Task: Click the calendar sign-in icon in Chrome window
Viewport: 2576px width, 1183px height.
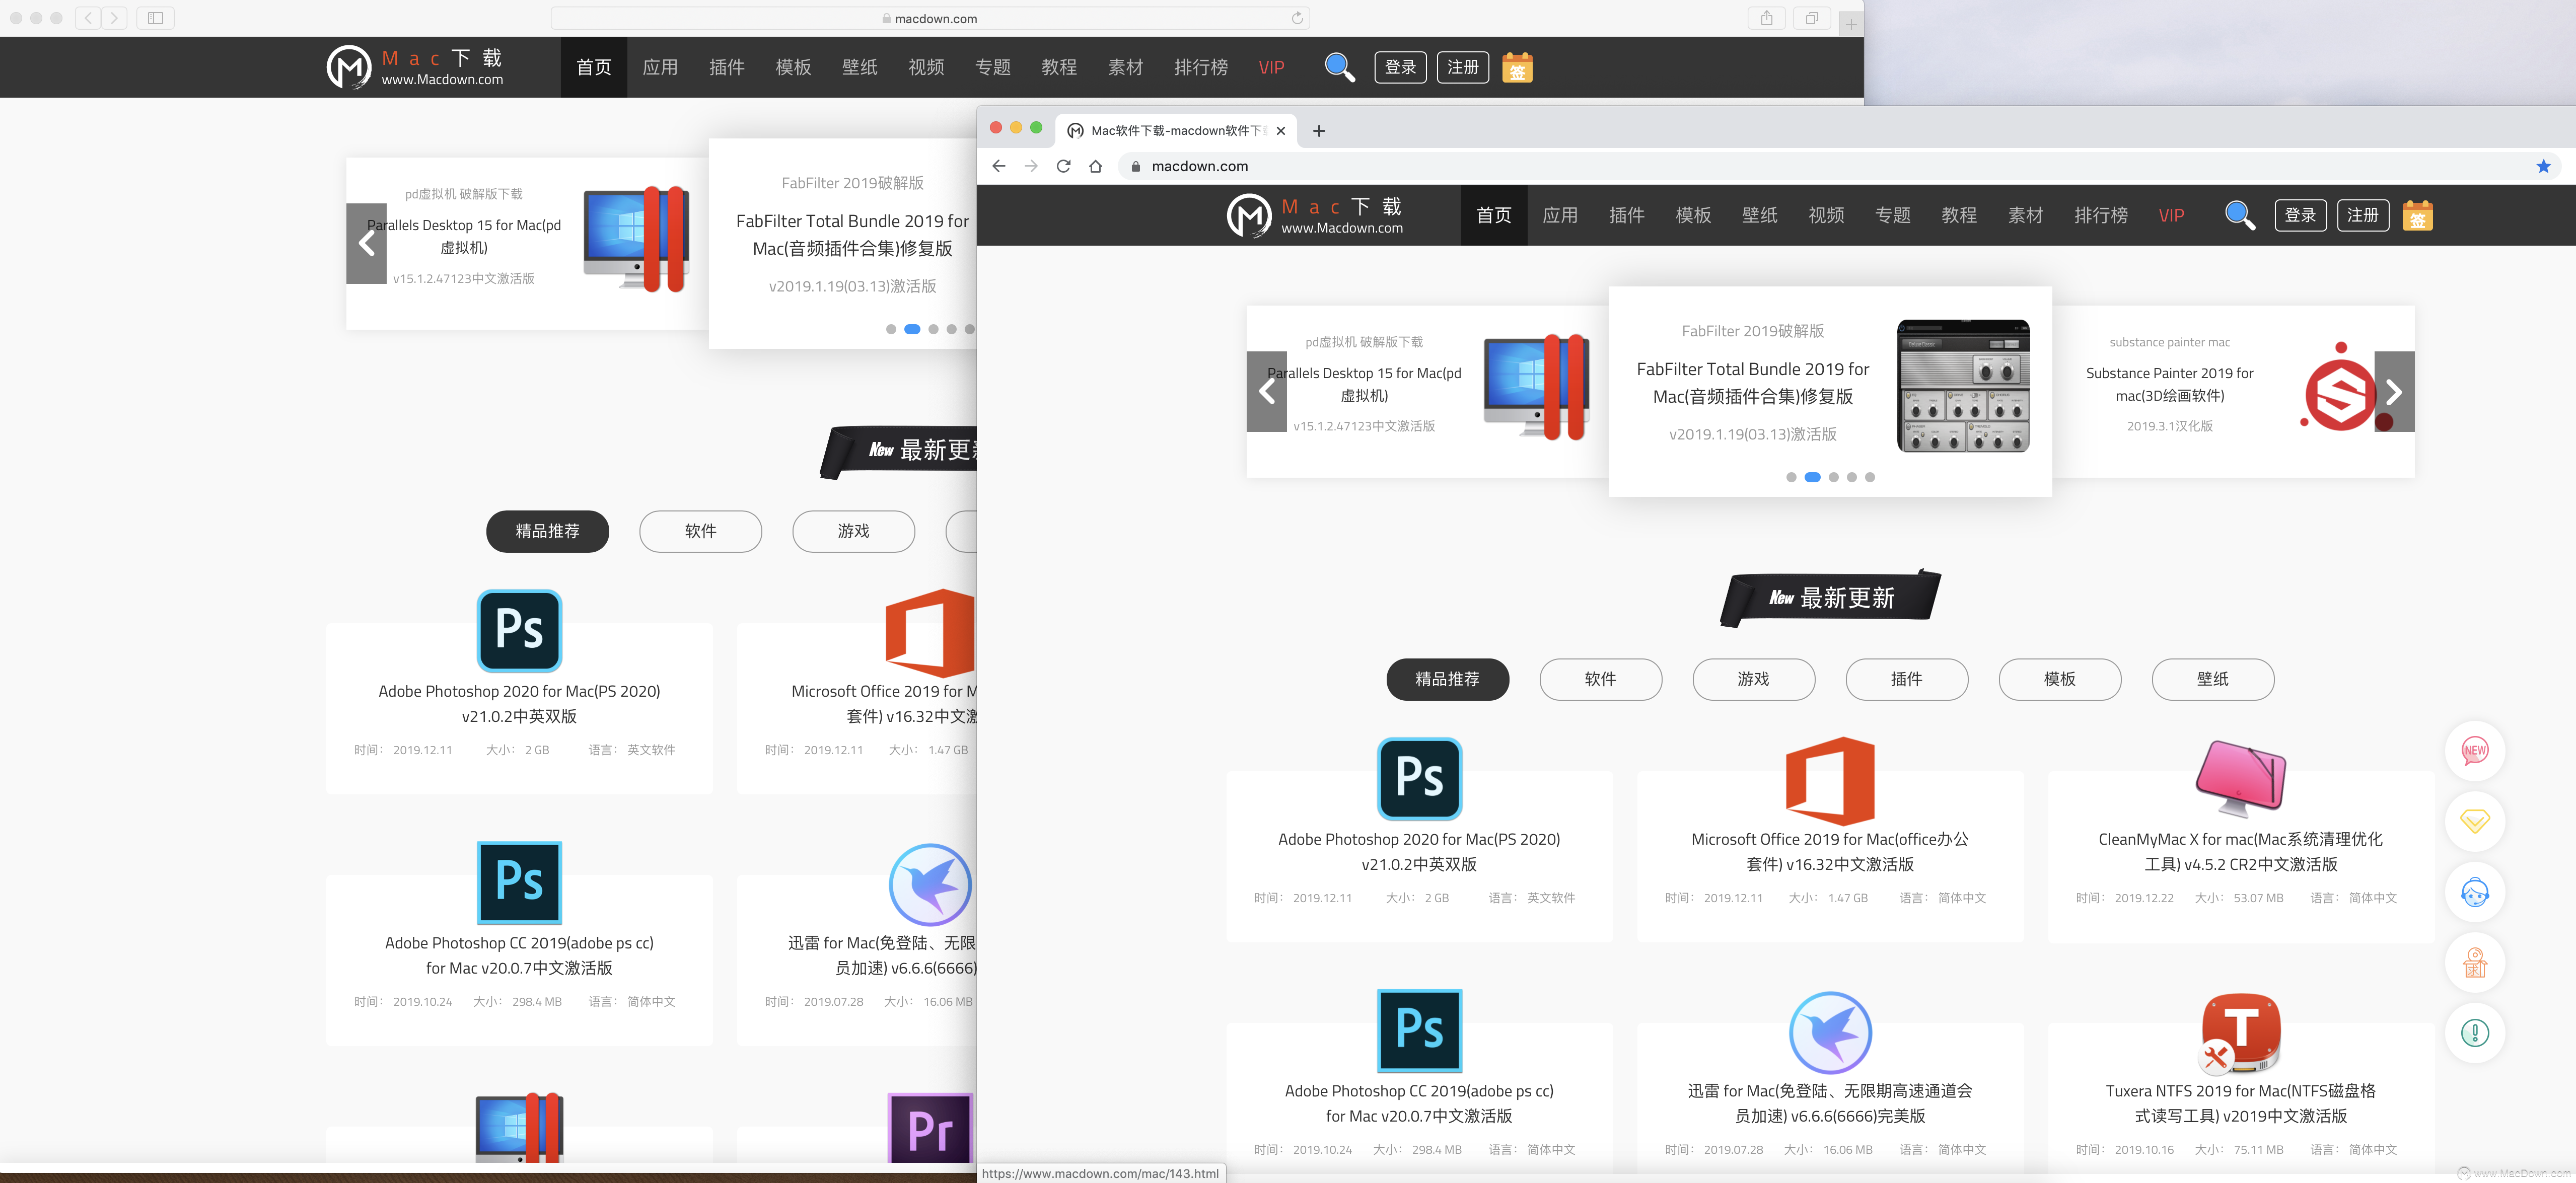Action: point(2417,215)
